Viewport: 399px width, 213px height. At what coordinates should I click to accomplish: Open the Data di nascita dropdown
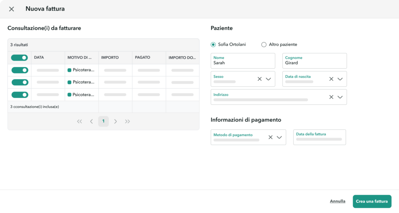[340, 79]
